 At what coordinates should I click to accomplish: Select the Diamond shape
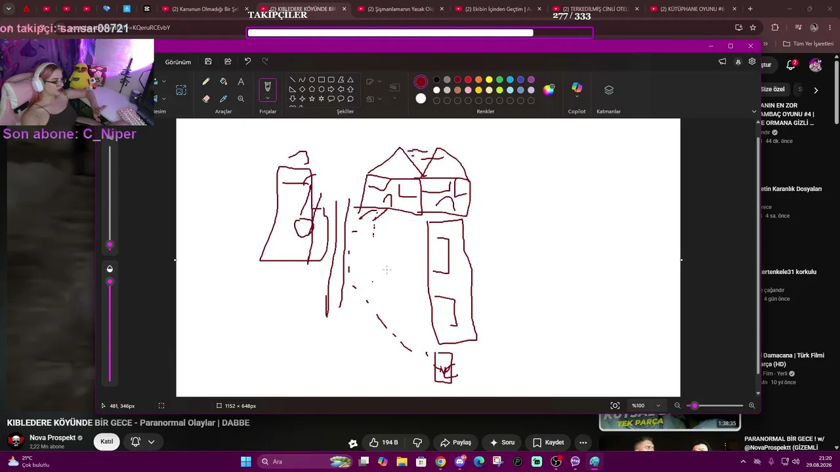pos(302,89)
